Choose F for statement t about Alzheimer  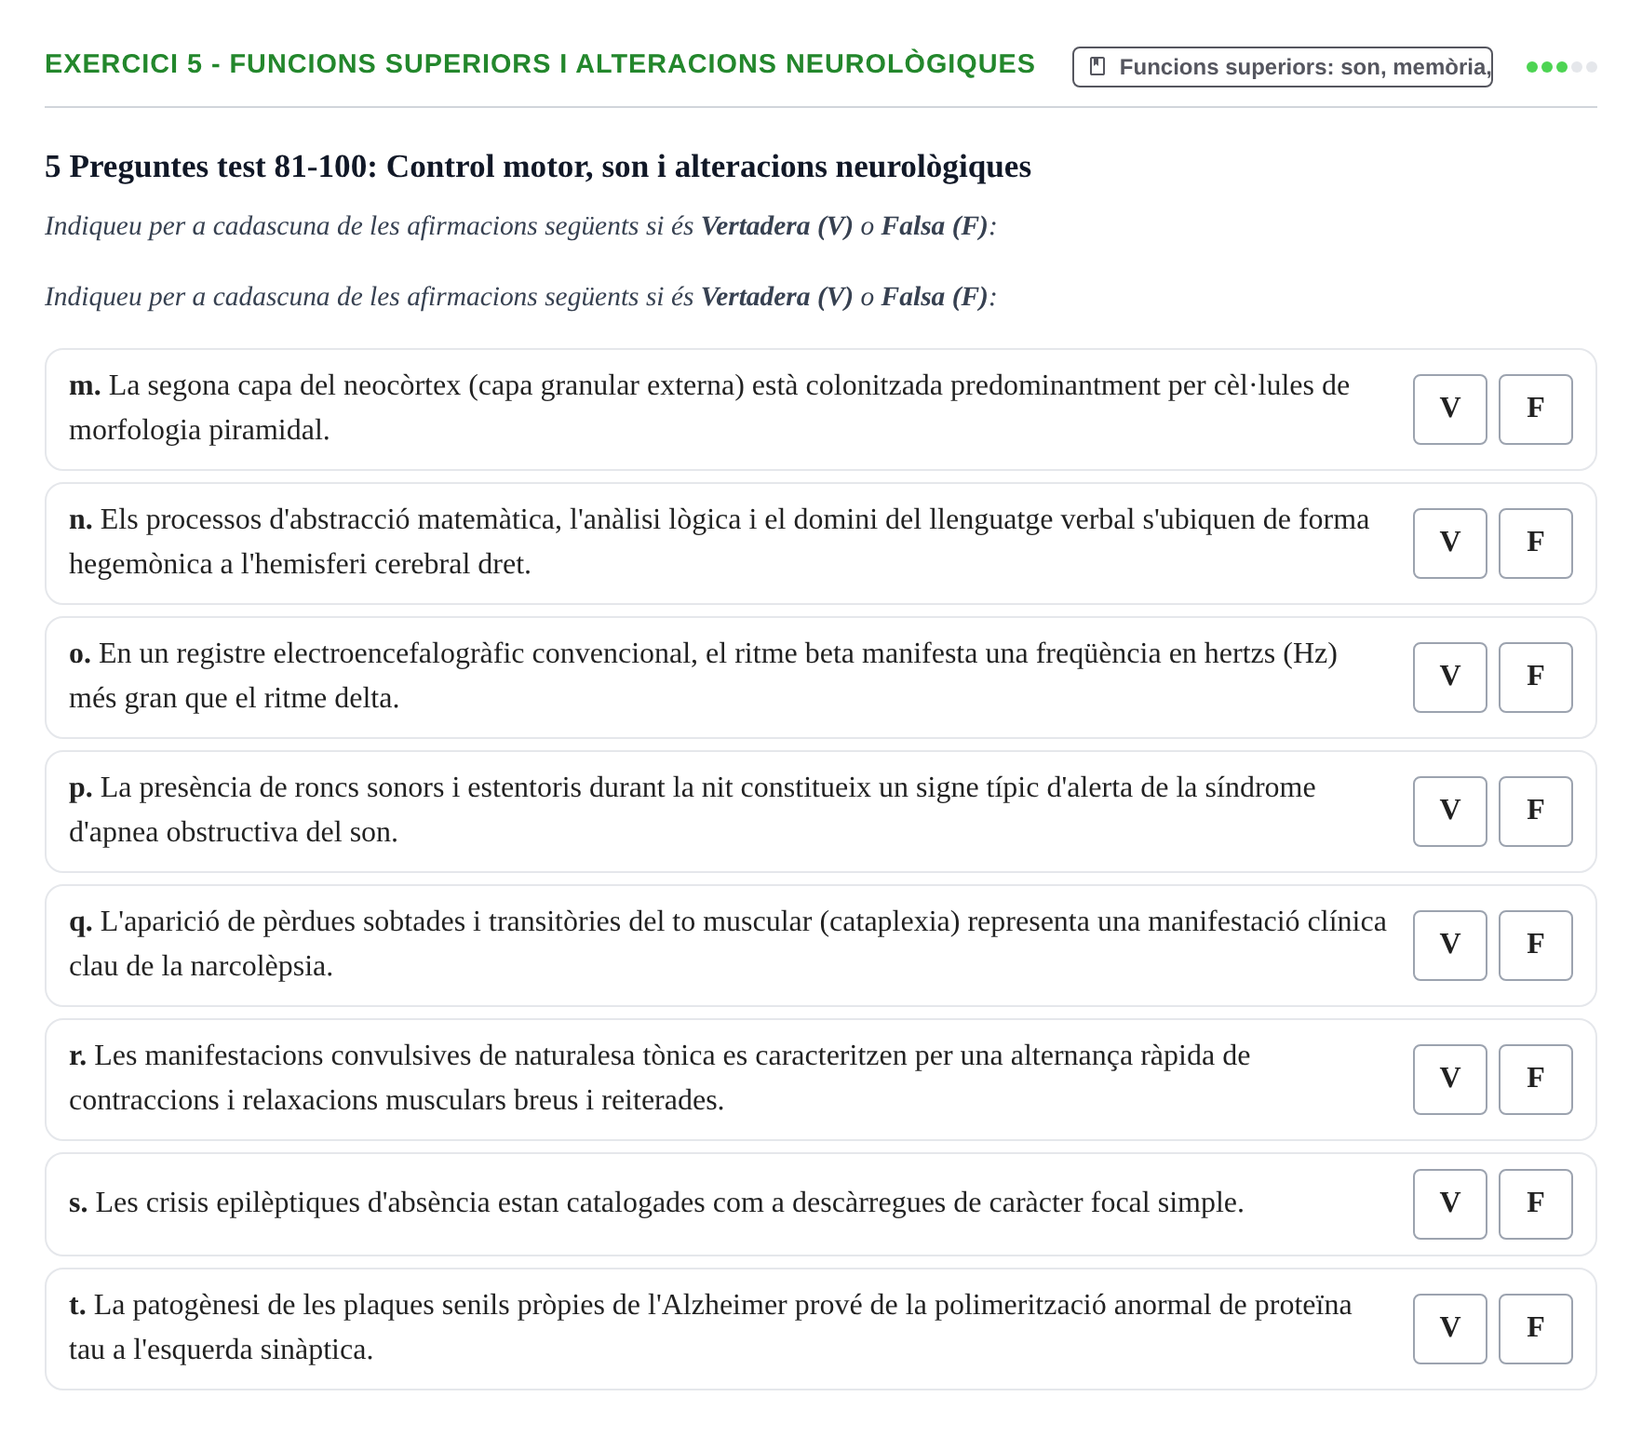coord(1535,1329)
